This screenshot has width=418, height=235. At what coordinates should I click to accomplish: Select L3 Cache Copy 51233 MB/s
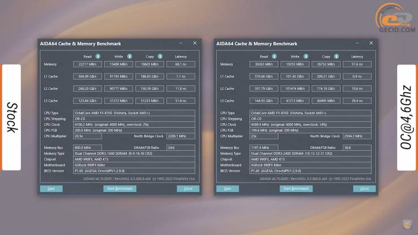150,101
